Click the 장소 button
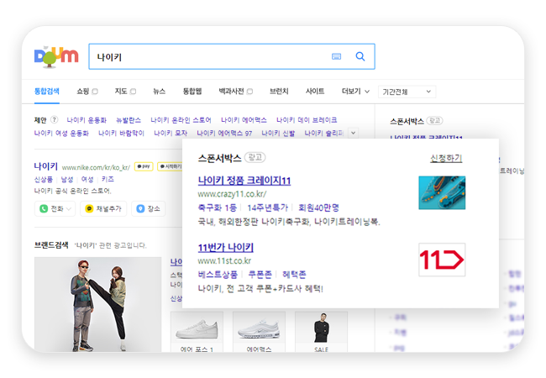The image size is (546, 378). point(148,209)
